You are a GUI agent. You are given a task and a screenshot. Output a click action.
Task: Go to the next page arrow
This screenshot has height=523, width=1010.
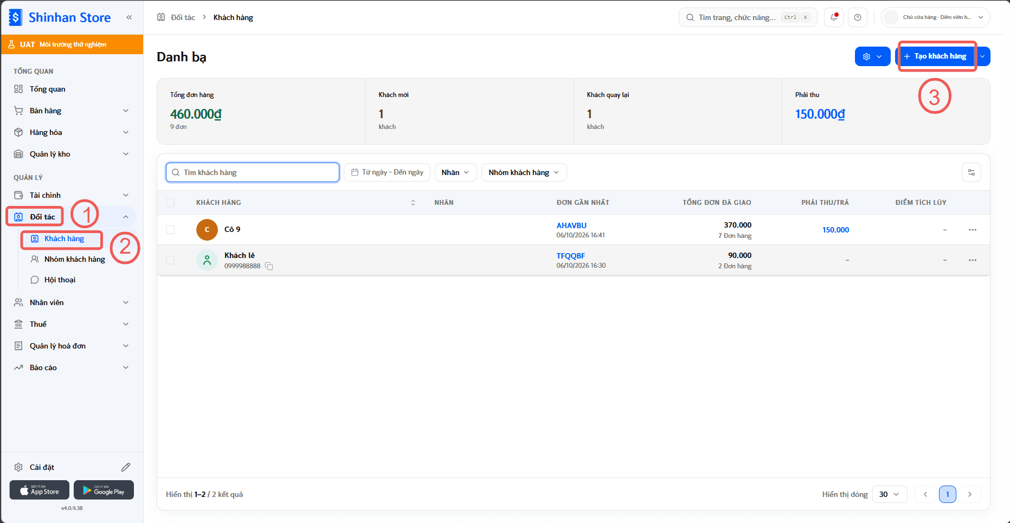970,494
